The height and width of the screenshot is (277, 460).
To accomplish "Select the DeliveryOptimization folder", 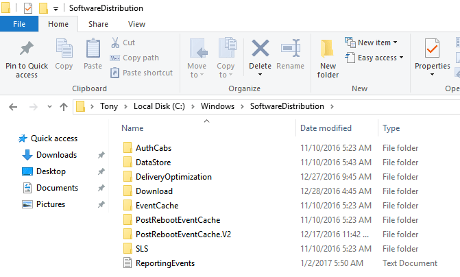I will click(x=173, y=177).
